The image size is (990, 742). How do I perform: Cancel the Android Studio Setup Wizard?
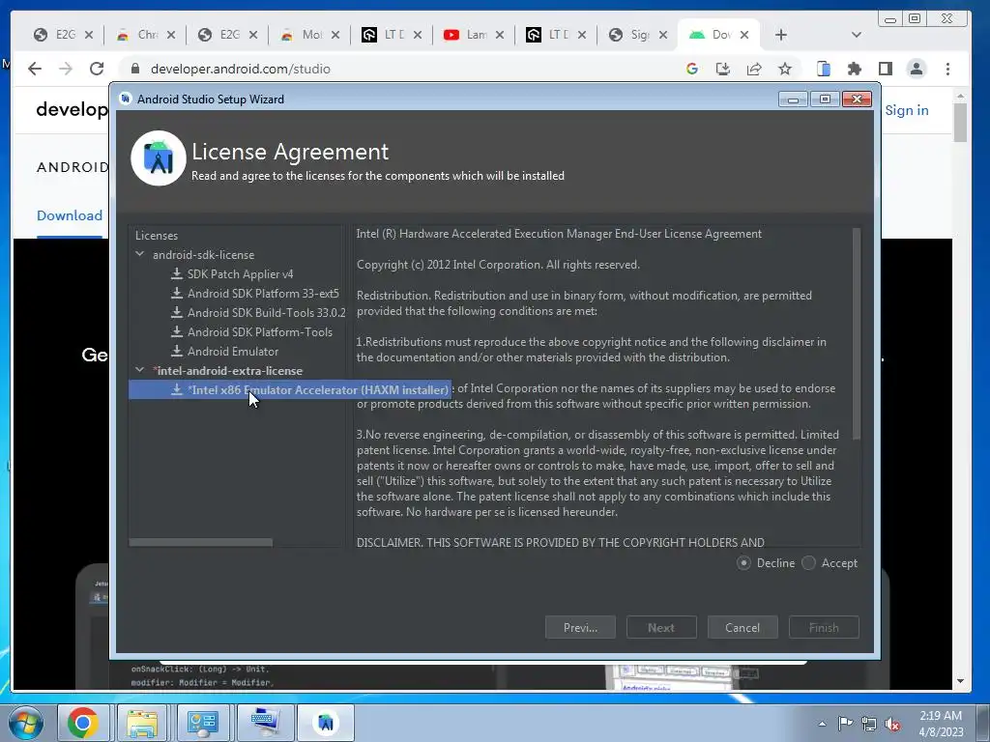(x=742, y=627)
